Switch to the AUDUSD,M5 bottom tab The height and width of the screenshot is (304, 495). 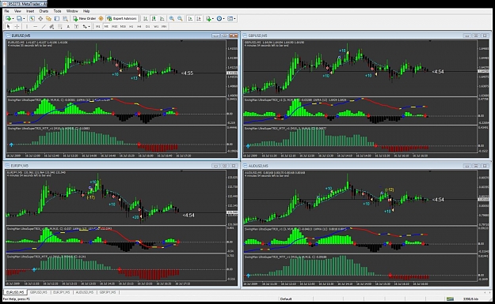[x=84, y=292]
